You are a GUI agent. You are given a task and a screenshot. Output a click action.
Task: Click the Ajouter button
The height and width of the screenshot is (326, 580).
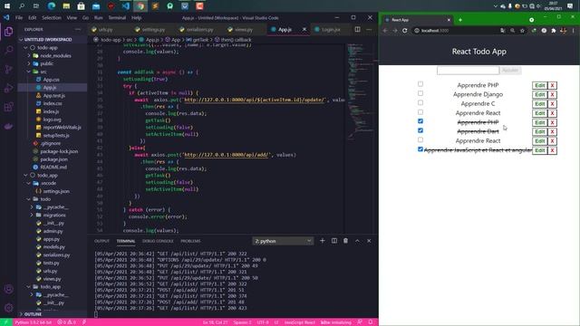(x=510, y=71)
